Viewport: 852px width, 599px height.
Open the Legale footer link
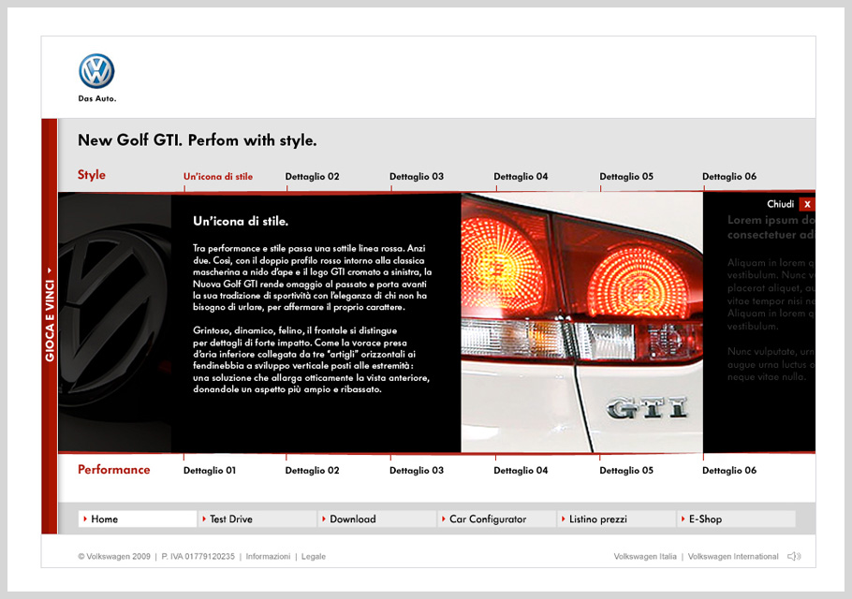click(314, 557)
